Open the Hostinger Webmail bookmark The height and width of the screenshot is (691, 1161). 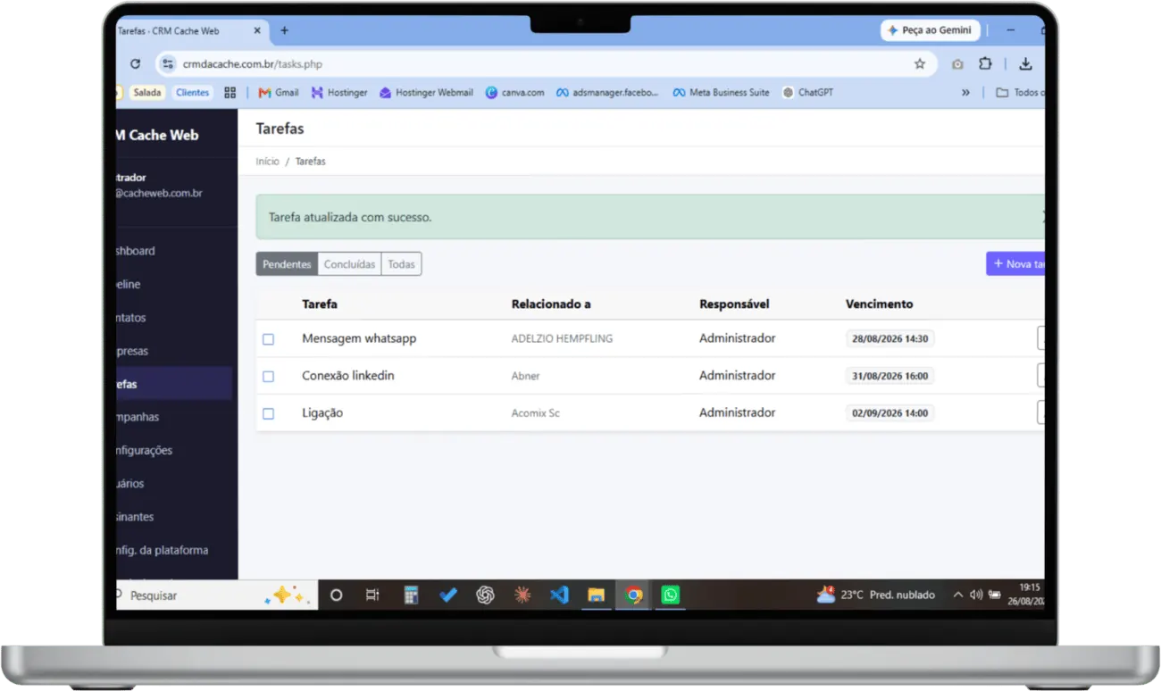tap(426, 92)
